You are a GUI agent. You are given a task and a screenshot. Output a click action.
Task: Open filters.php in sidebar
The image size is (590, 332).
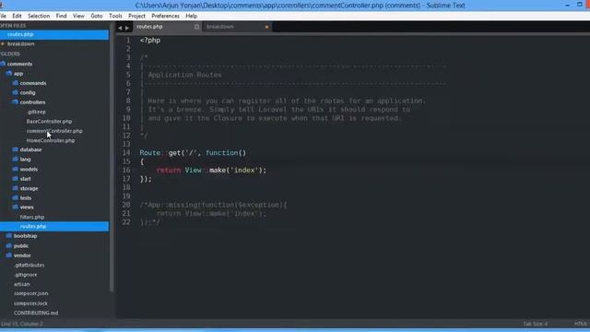click(32, 218)
